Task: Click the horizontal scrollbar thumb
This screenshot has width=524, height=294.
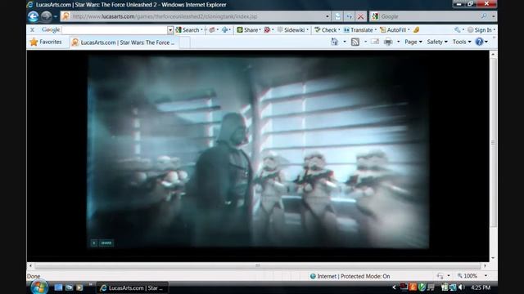Action: point(257,265)
